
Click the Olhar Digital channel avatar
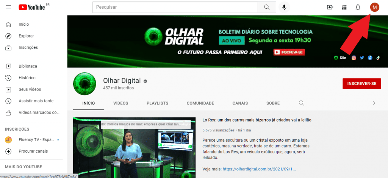[84, 84]
